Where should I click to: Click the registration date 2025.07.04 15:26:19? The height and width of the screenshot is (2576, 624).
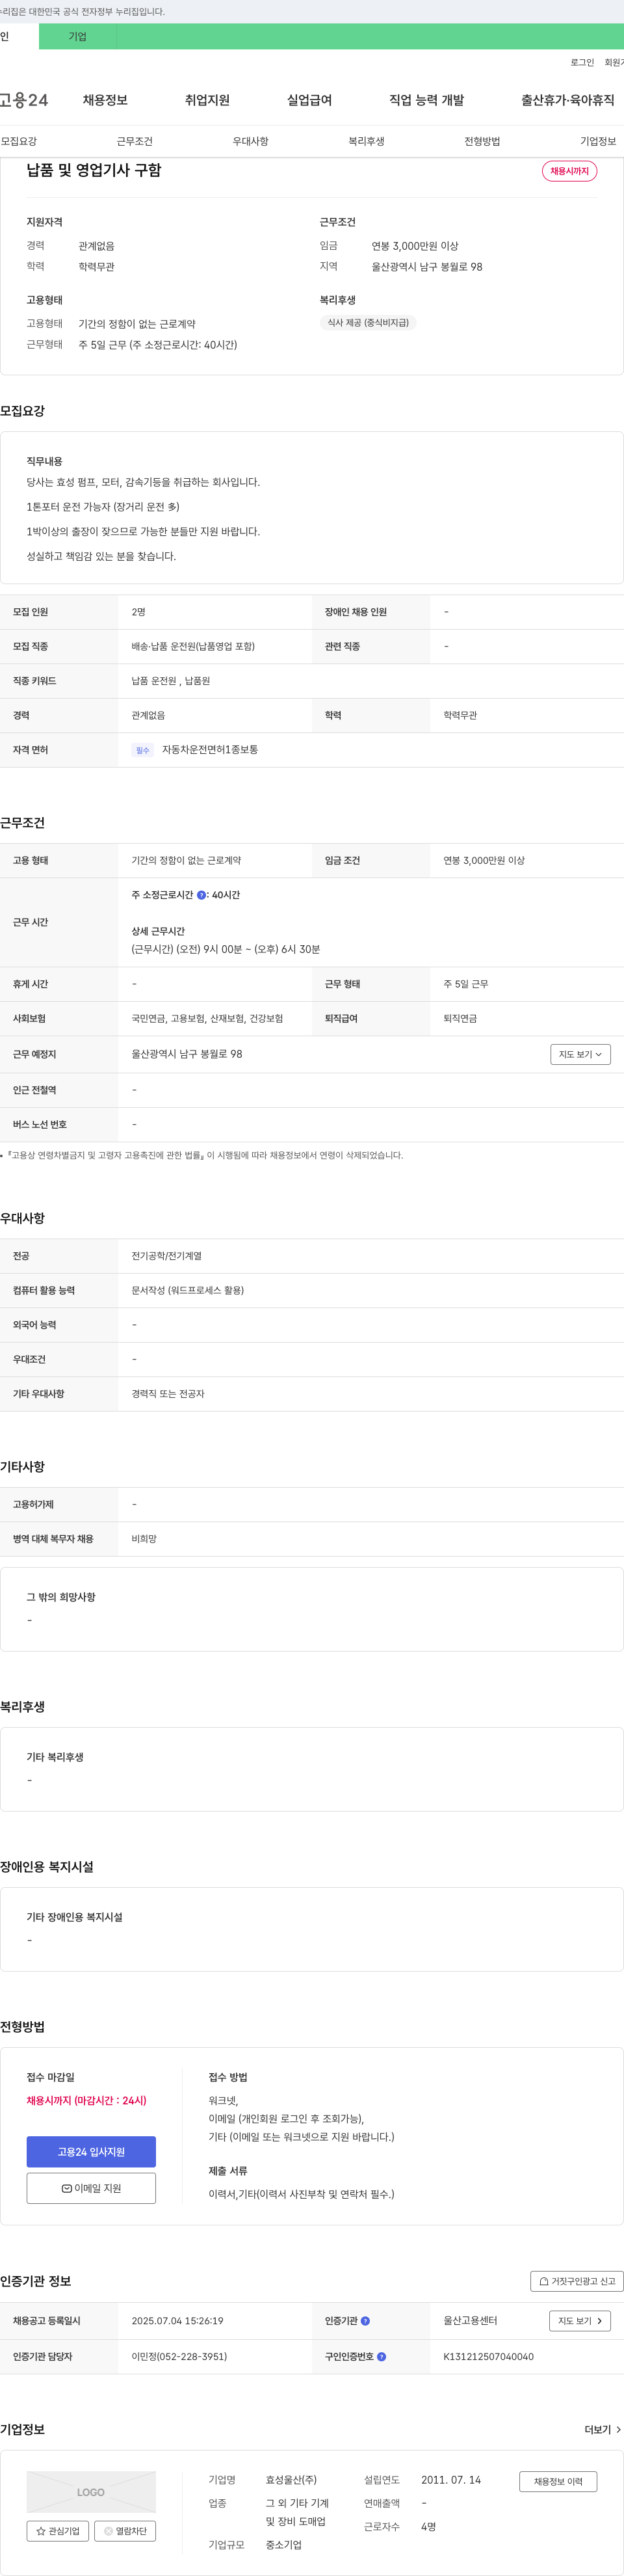point(177,2321)
